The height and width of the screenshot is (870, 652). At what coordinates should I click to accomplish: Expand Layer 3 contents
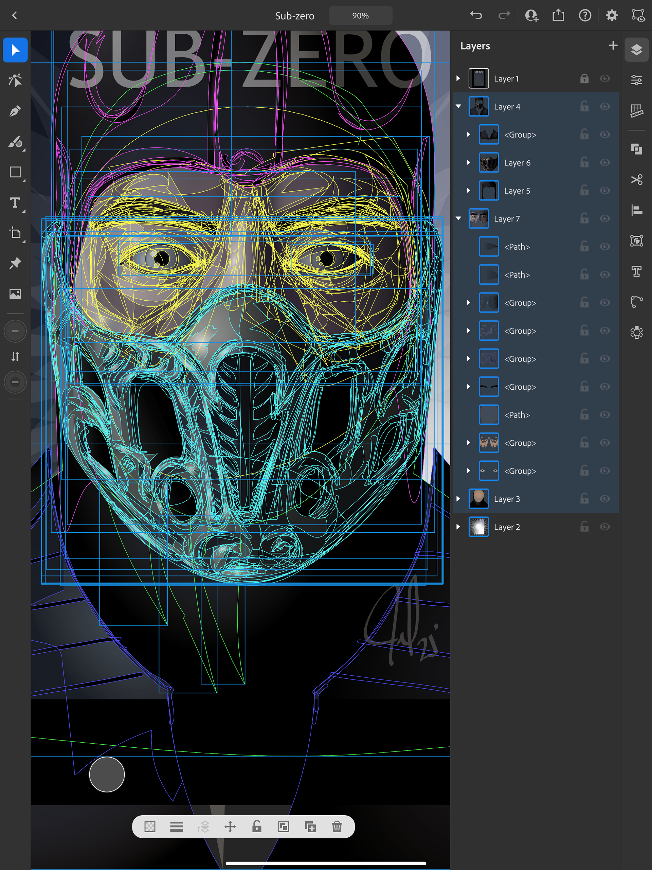pos(458,499)
